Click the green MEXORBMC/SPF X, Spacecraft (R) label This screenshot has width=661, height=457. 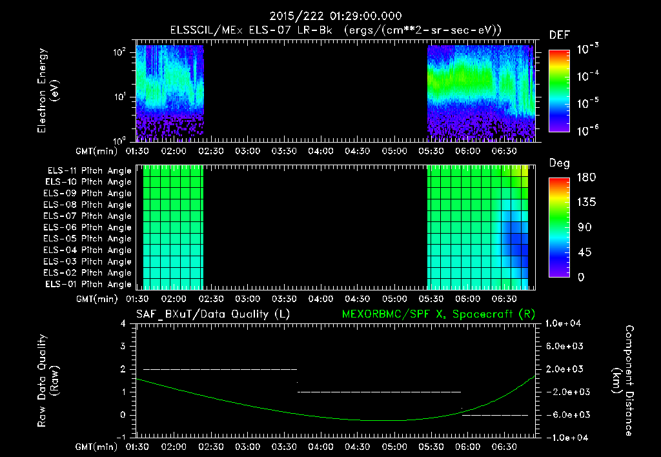tap(438, 314)
